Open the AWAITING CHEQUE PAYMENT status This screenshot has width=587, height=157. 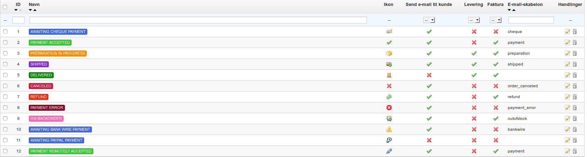point(58,32)
